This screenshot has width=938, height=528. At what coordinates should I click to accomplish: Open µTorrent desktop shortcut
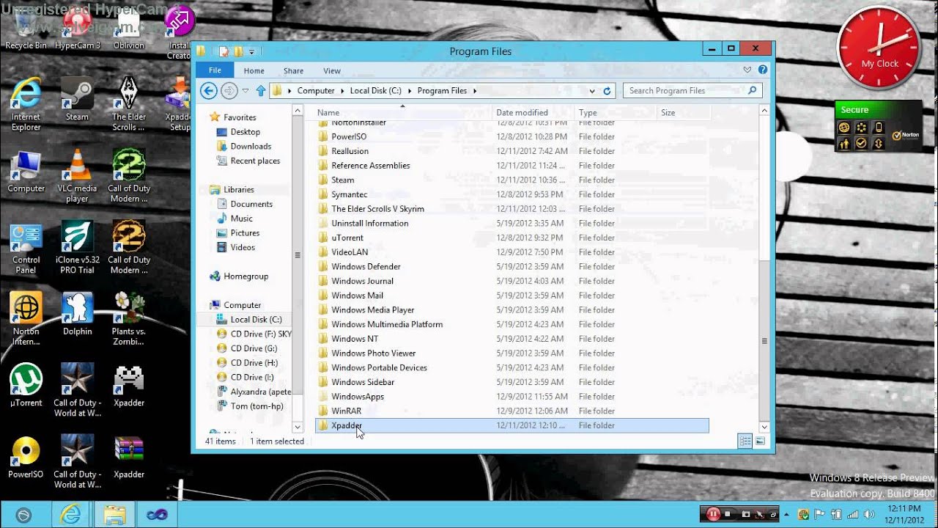click(26, 385)
